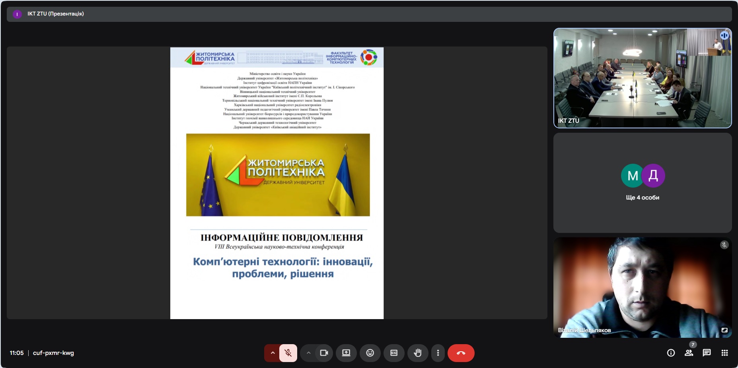Image resolution: width=738 pixels, height=368 pixels.
Task: Unmute the microphone
Action: (288, 353)
